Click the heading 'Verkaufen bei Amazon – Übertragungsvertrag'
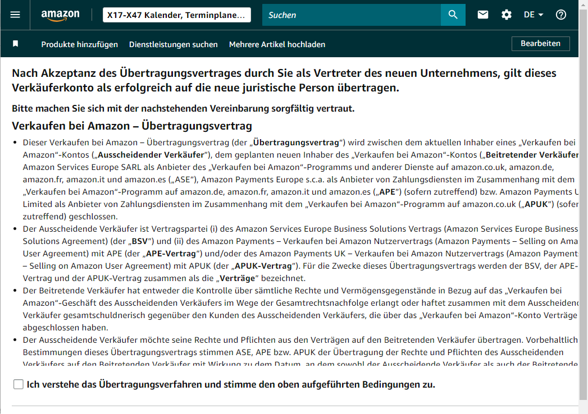 (x=132, y=126)
